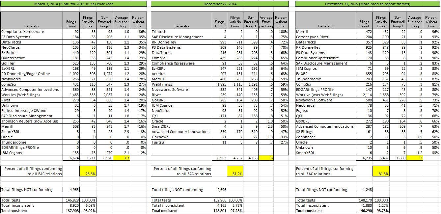Click the 'Zenhancer' generator cell

326,137
